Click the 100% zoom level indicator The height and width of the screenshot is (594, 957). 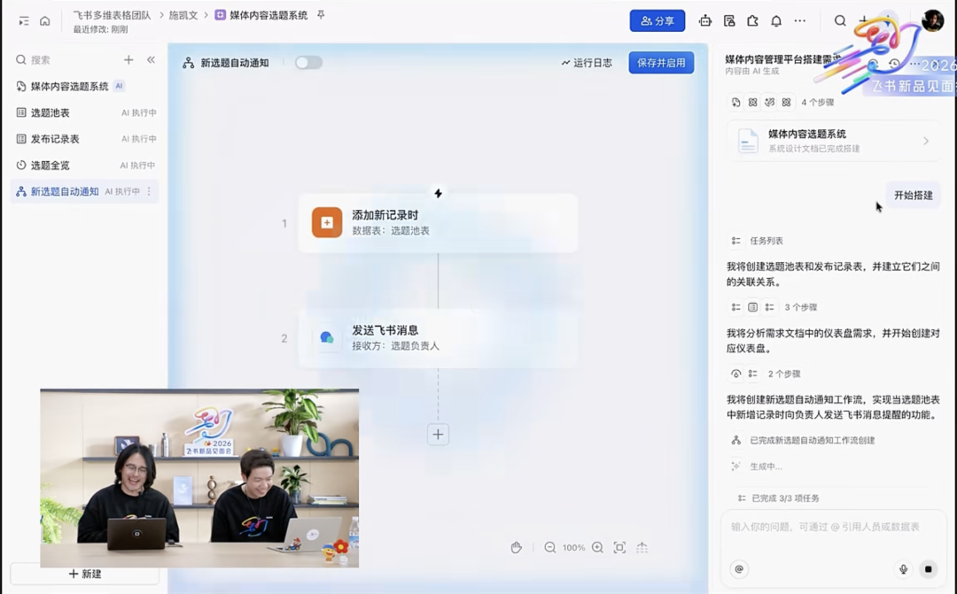573,548
